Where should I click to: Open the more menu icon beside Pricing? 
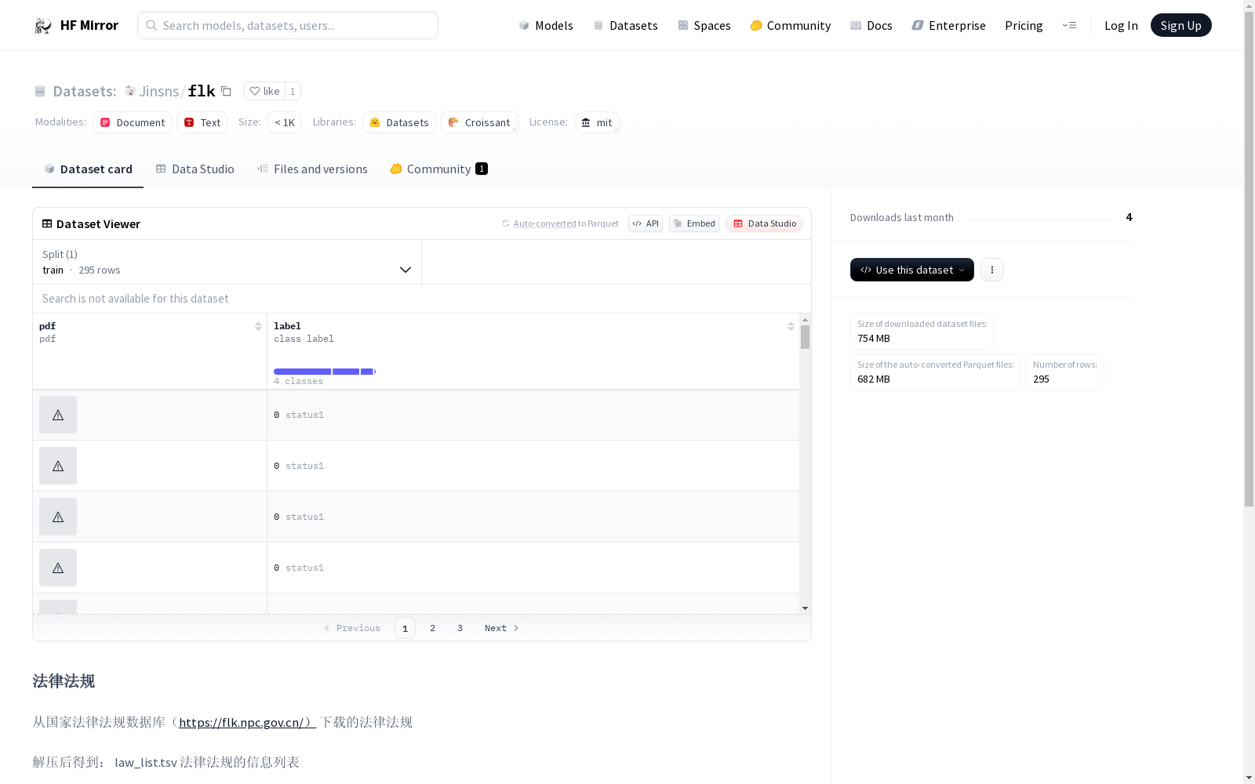tap(1069, 25)
